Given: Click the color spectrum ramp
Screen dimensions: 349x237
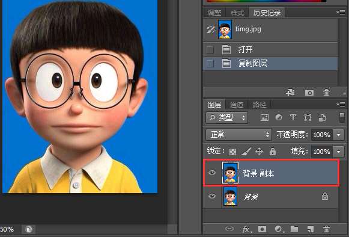Looking at the screenshot, I should pos(267,1).
